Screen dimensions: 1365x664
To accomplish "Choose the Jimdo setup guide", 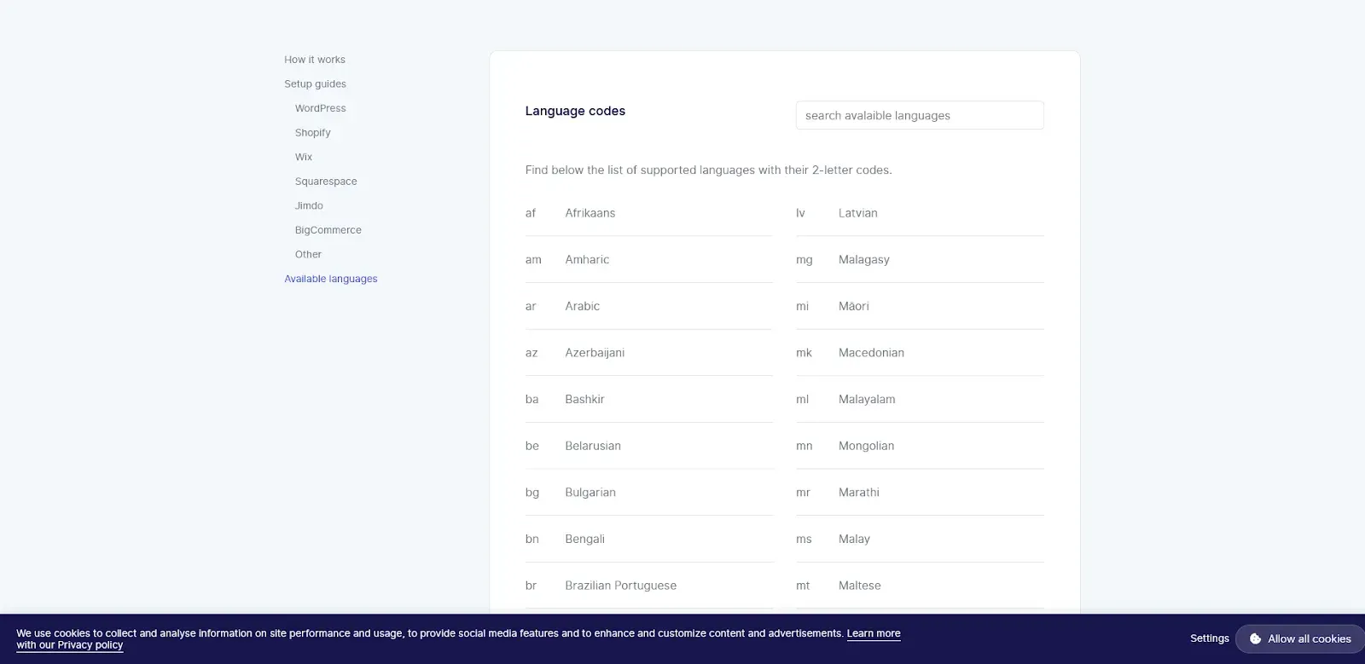I will point(309,205).
